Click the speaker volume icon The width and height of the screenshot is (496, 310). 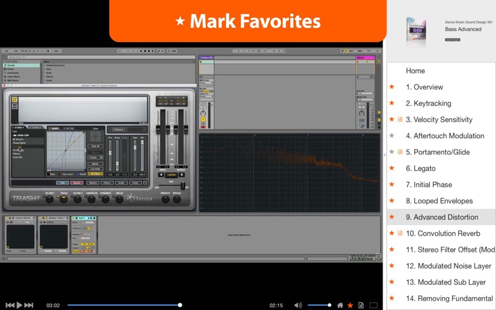(298, 305)
